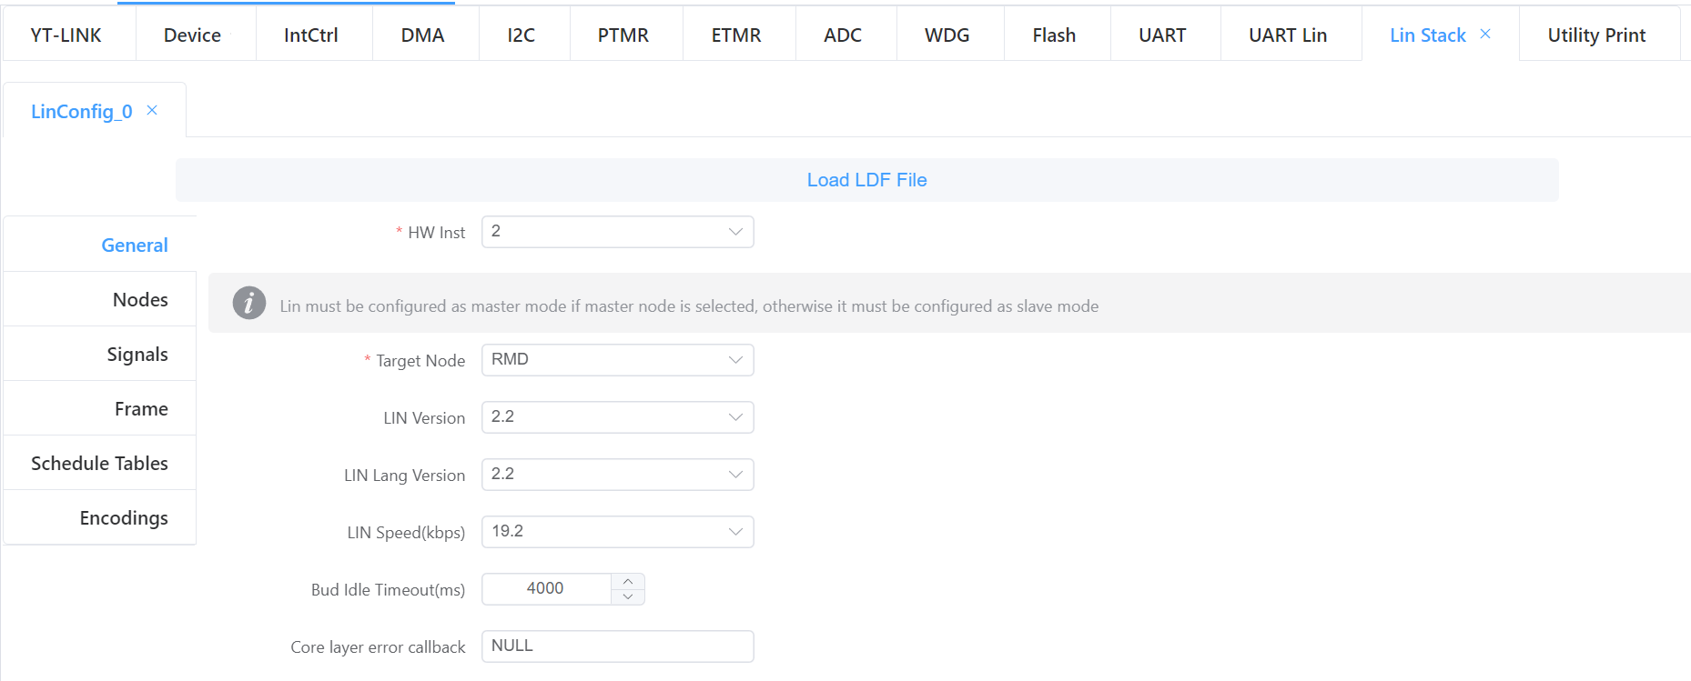Image resolution: width=1691 pixels, height=681 pixels.
Task: Go to the Utility Print tab
Action: pyautogui.click(x=1595, y=35)
